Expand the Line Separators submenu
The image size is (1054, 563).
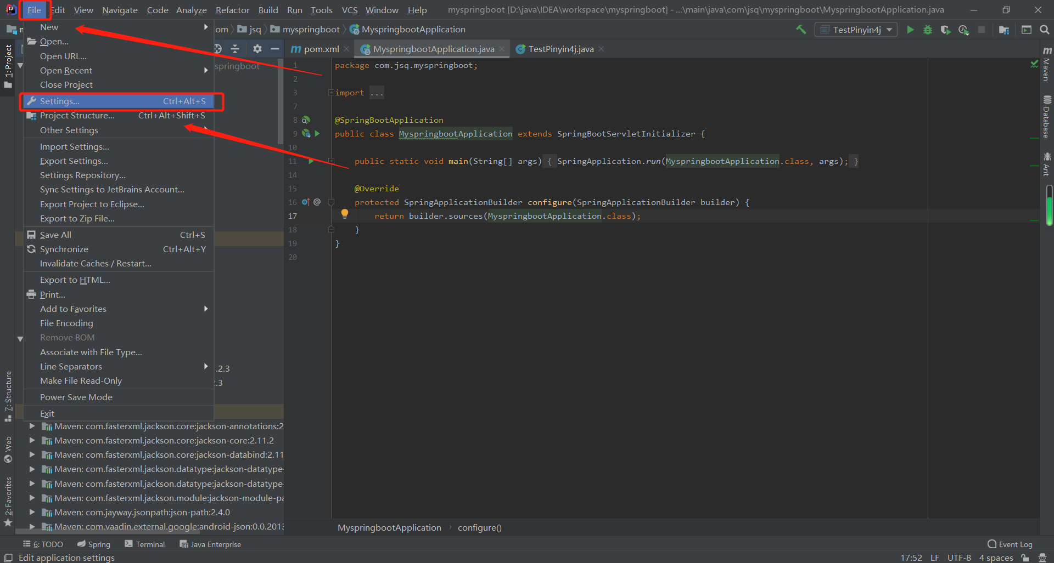119,367
